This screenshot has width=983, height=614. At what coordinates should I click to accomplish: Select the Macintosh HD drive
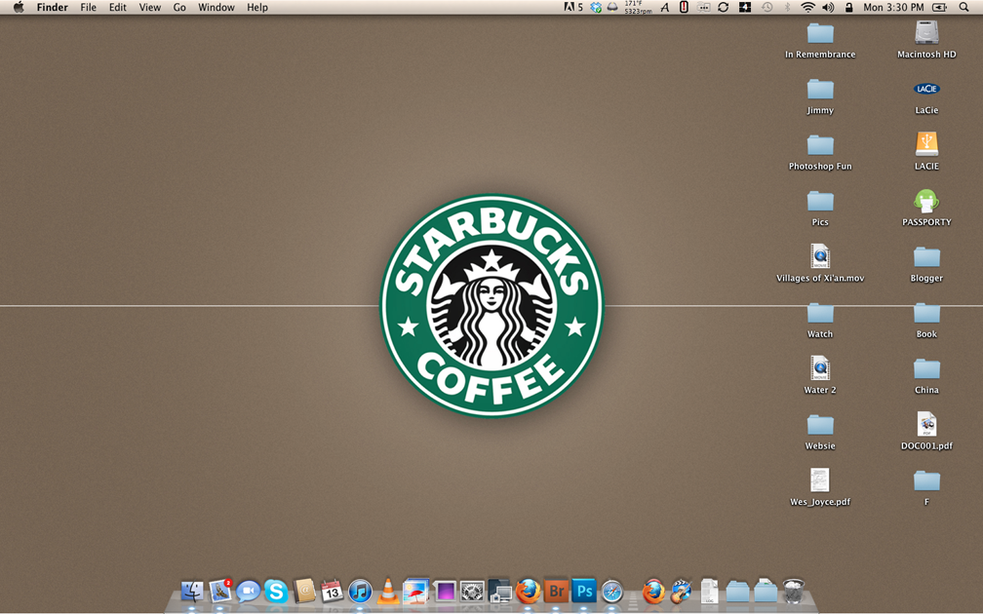(x=926, y=33)
